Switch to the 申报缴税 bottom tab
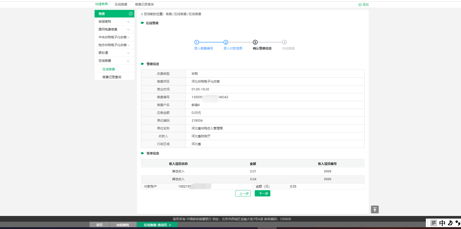The image size is (461, 229). pyautogui.click(x=123, y=225)
